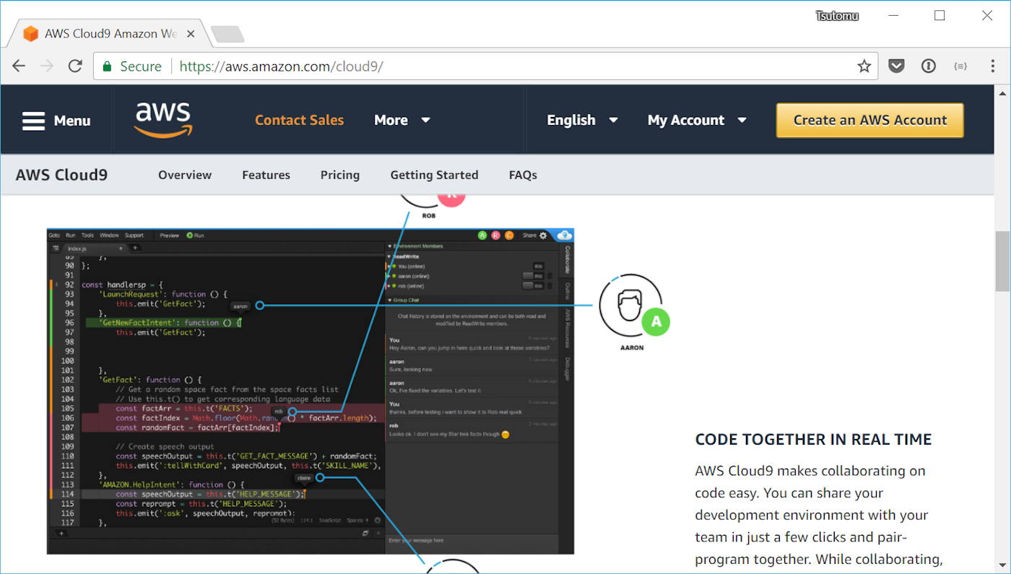
Task: Collapse the Environment Members section in IDE
Action: click(x=389, y=246)
